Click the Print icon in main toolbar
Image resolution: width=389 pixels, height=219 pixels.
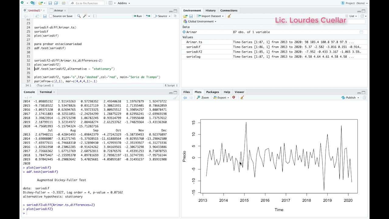[64, 3]
